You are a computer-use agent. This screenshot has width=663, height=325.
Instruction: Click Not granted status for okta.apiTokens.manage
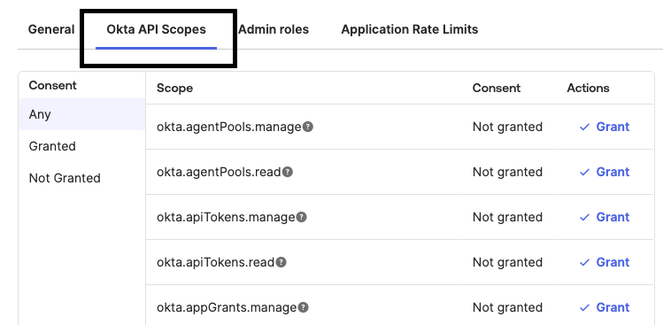point(507,217)
